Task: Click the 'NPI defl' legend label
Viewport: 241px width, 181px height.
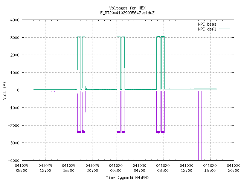Action: coord(207,29)
